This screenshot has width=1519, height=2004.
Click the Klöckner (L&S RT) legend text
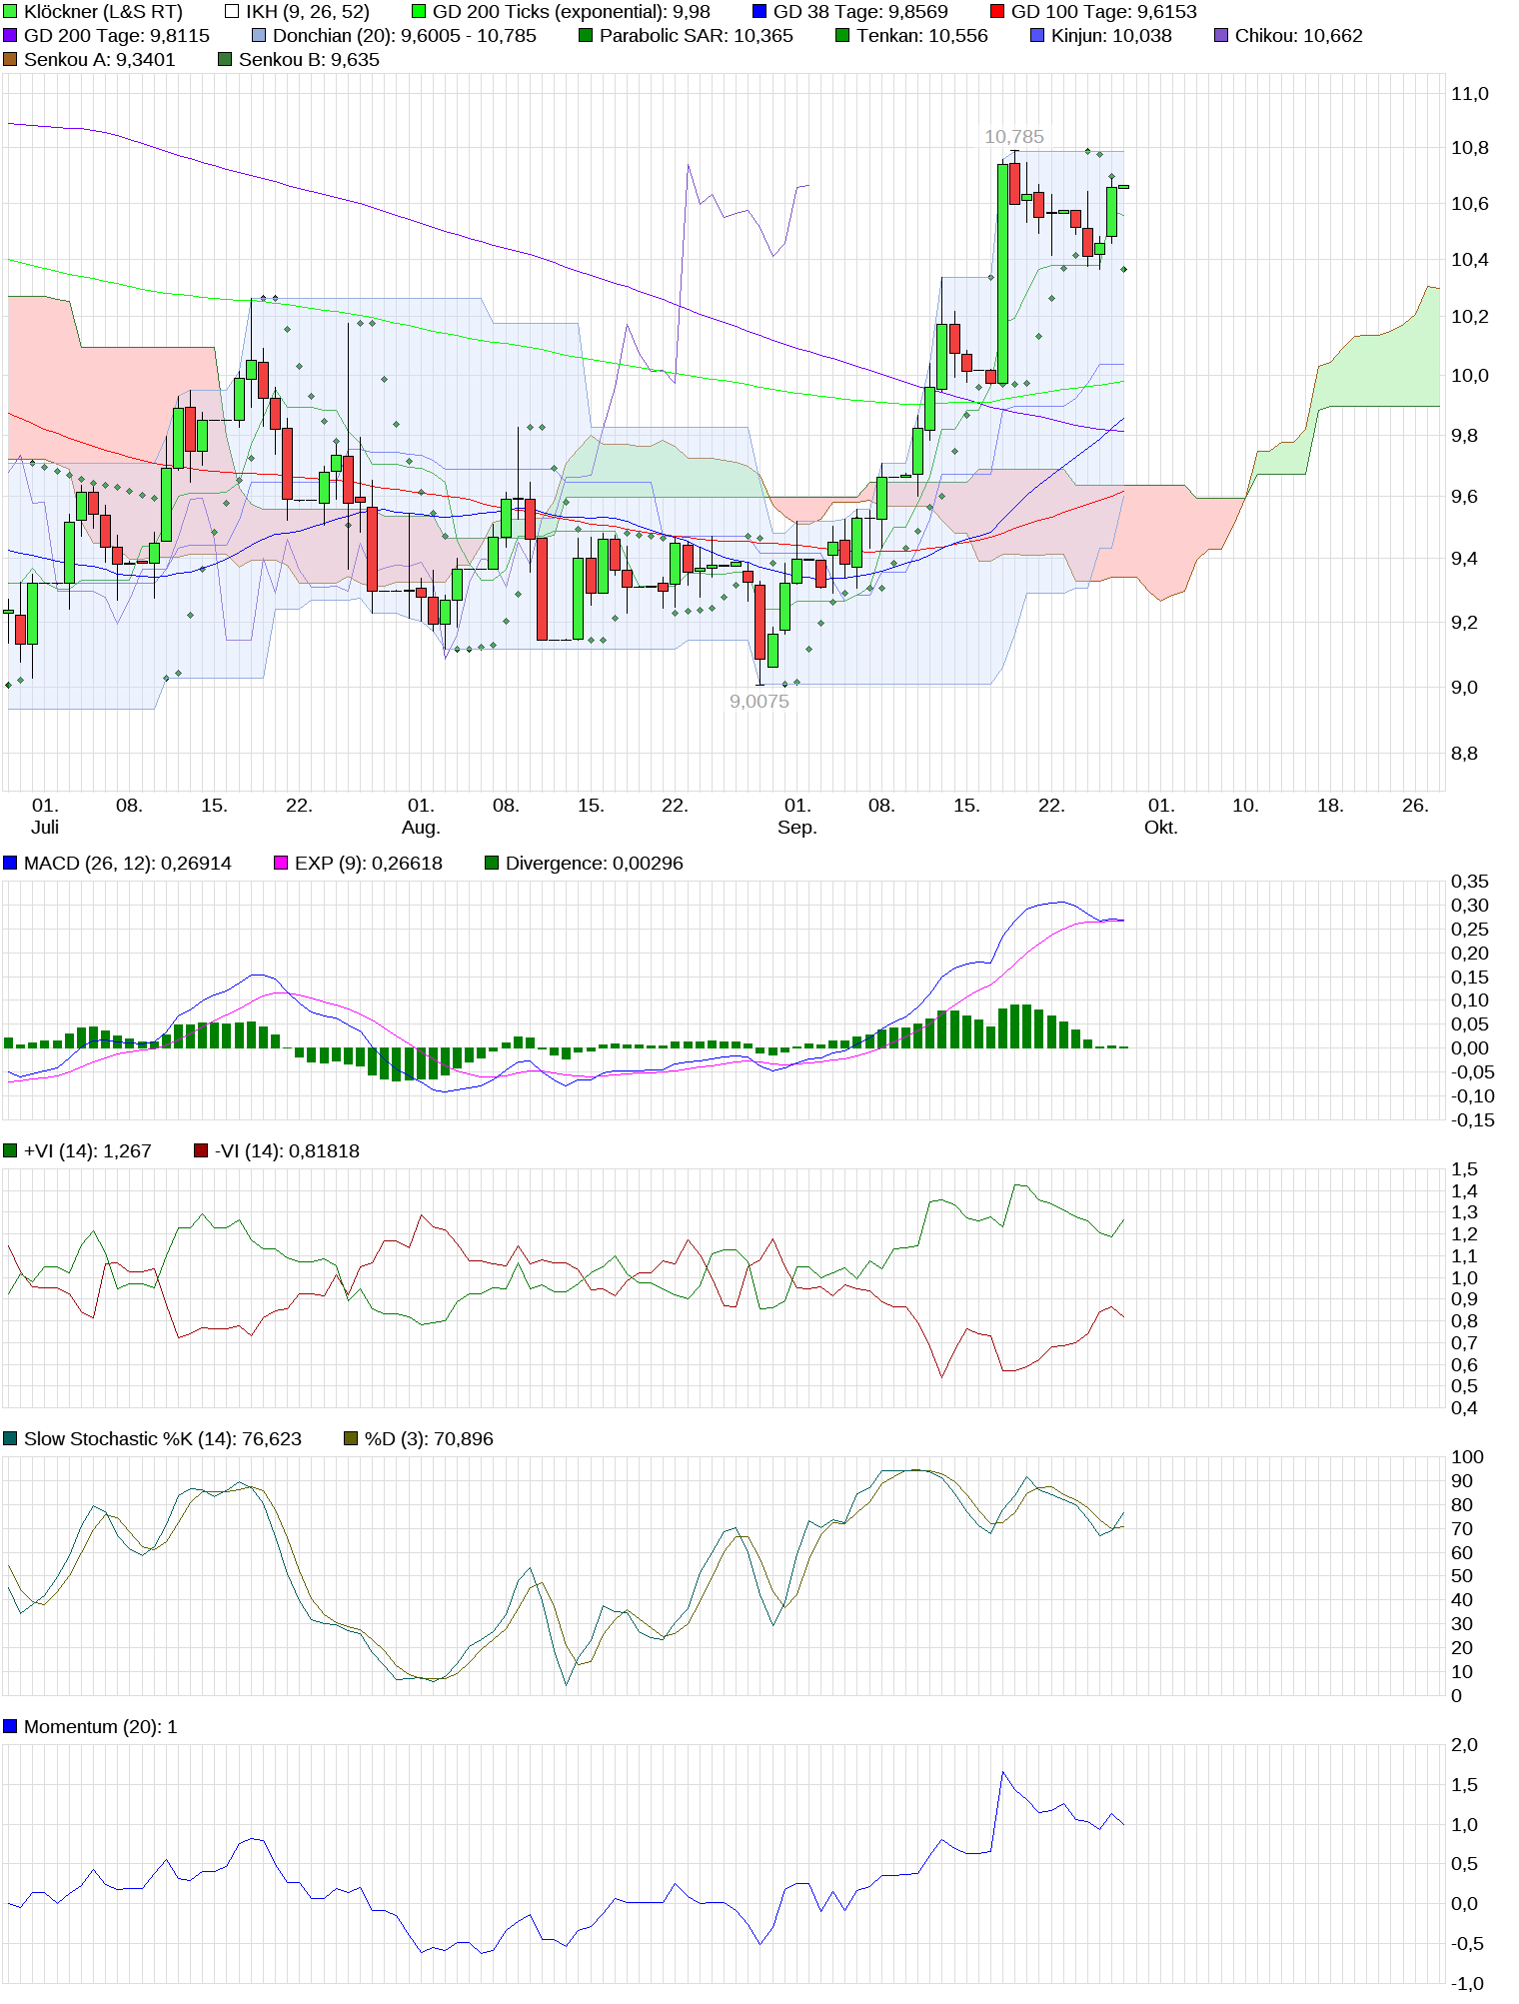coord(103,12)
